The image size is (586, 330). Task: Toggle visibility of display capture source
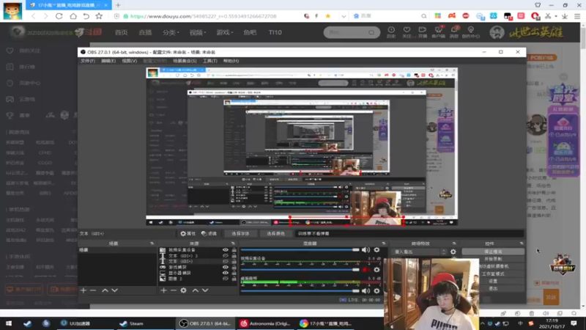click(225, 273)
